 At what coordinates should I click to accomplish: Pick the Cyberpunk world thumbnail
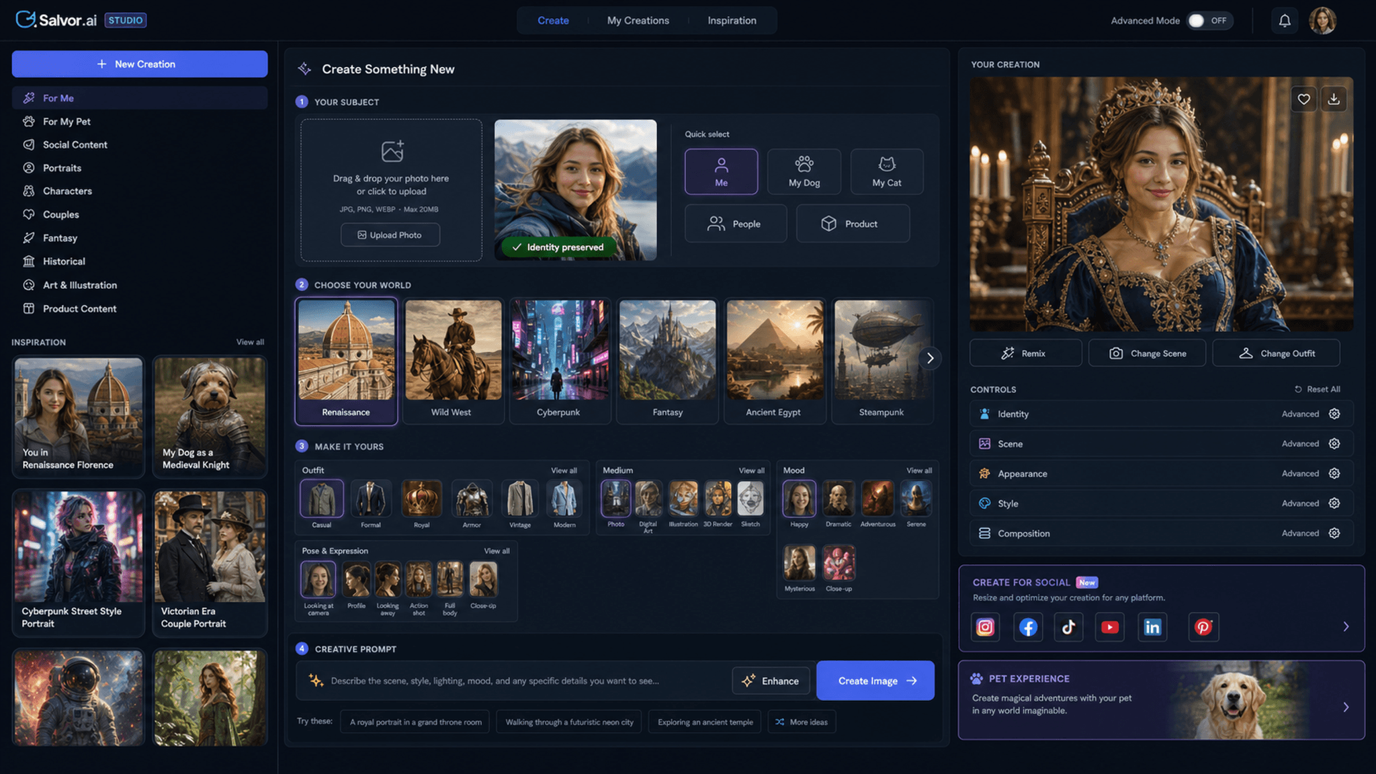(x=560, y=361)
